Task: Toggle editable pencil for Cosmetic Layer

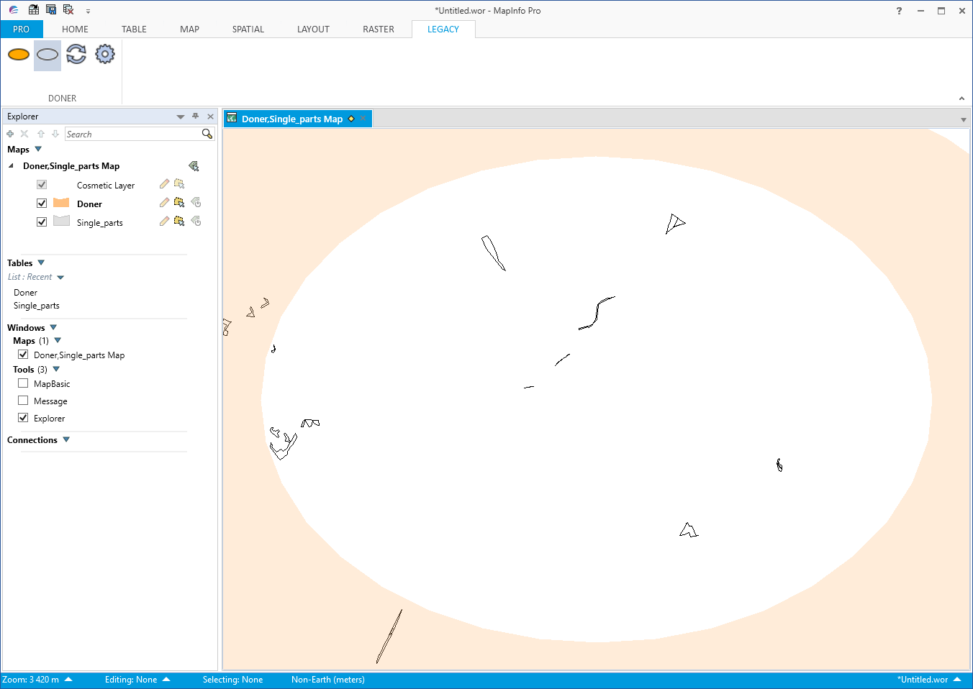Action: 164,184
